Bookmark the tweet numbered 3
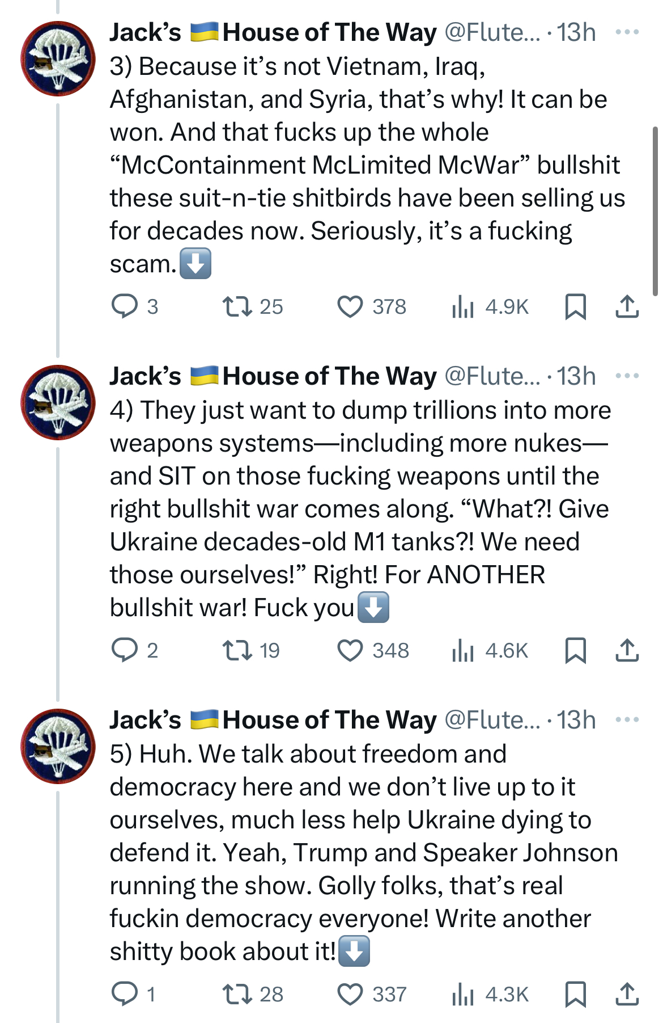The image size is (663, 1023). pos(575,306)
